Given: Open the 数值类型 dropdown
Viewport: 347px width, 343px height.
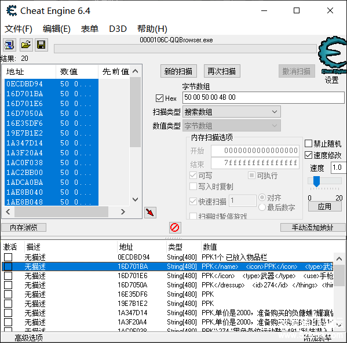Looking at the screenshot, I should (232, 126).
